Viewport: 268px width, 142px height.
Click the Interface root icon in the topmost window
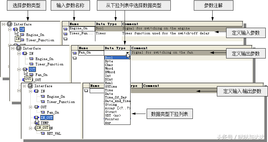click(10, 24)
